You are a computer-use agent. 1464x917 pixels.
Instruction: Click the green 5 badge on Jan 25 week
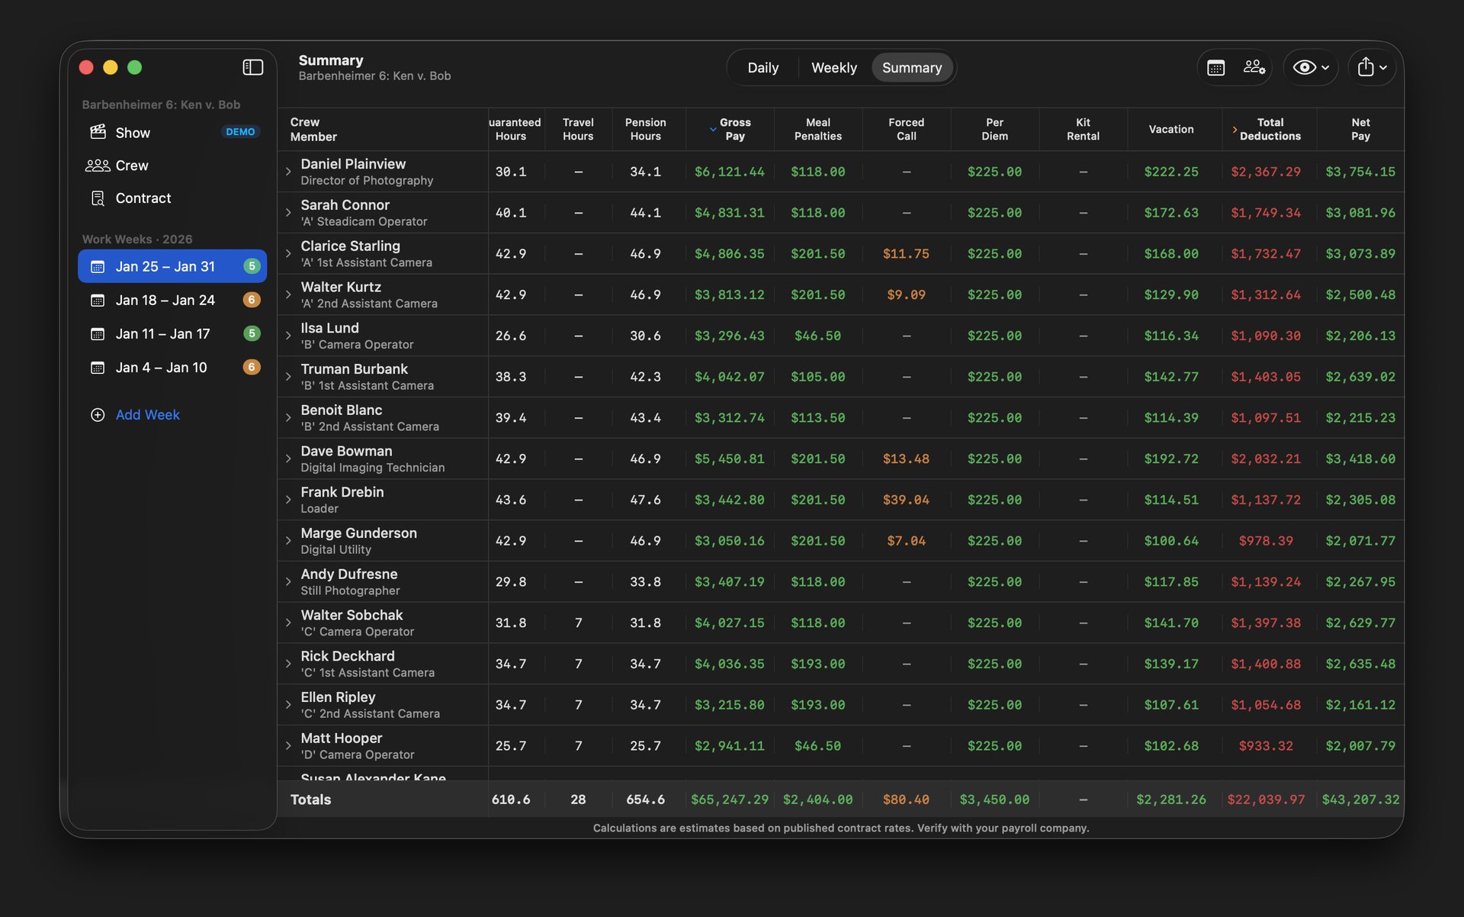[x=252, y=266]
